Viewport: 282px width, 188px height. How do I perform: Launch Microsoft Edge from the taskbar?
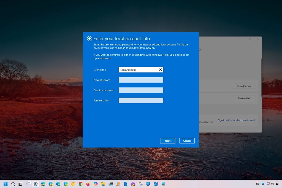pyautogui.click(x=43, y=184)
